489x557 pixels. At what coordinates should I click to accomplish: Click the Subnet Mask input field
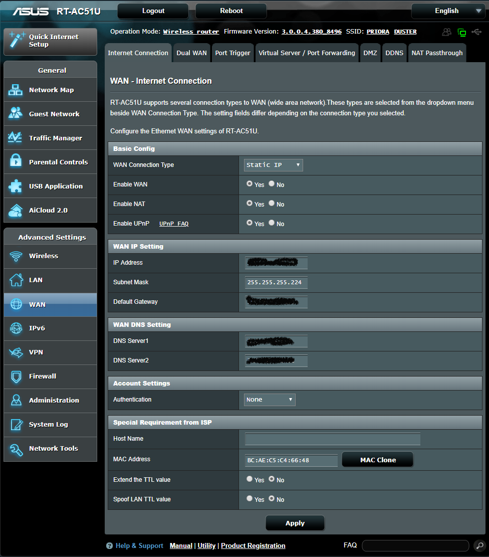276,282
